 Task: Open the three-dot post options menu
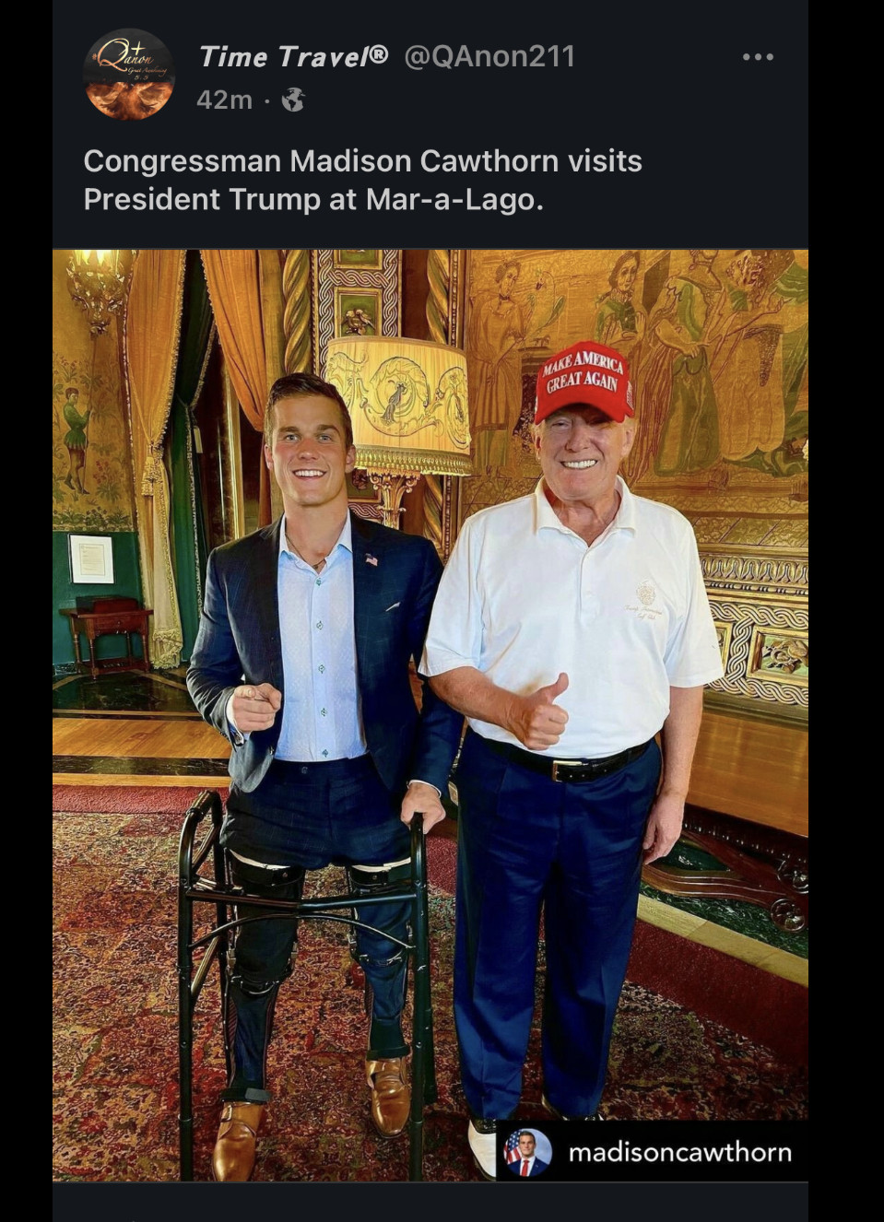point(758,57)
